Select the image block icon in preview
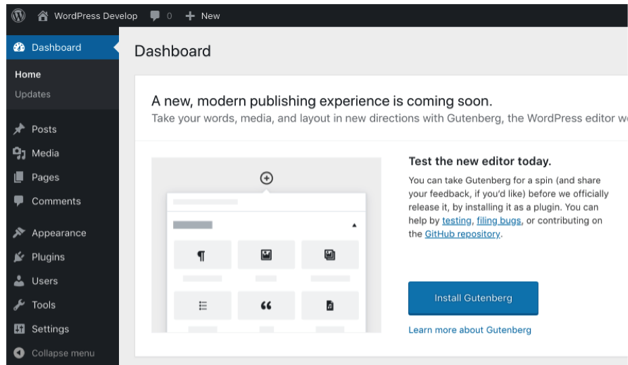The width and height of the screenshot is (628, 365). (x=266, y=255)
